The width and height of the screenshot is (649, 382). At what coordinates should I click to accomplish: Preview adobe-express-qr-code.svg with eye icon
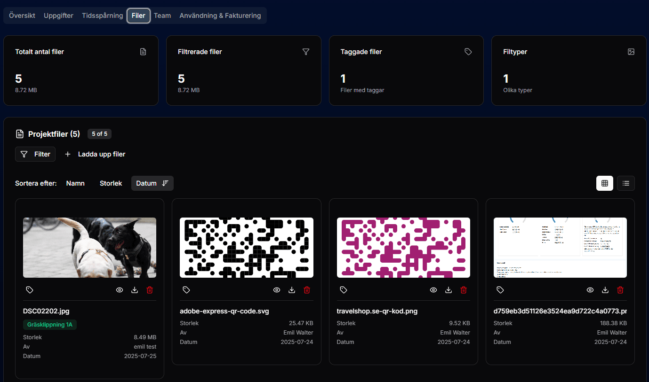click(277, 290)
